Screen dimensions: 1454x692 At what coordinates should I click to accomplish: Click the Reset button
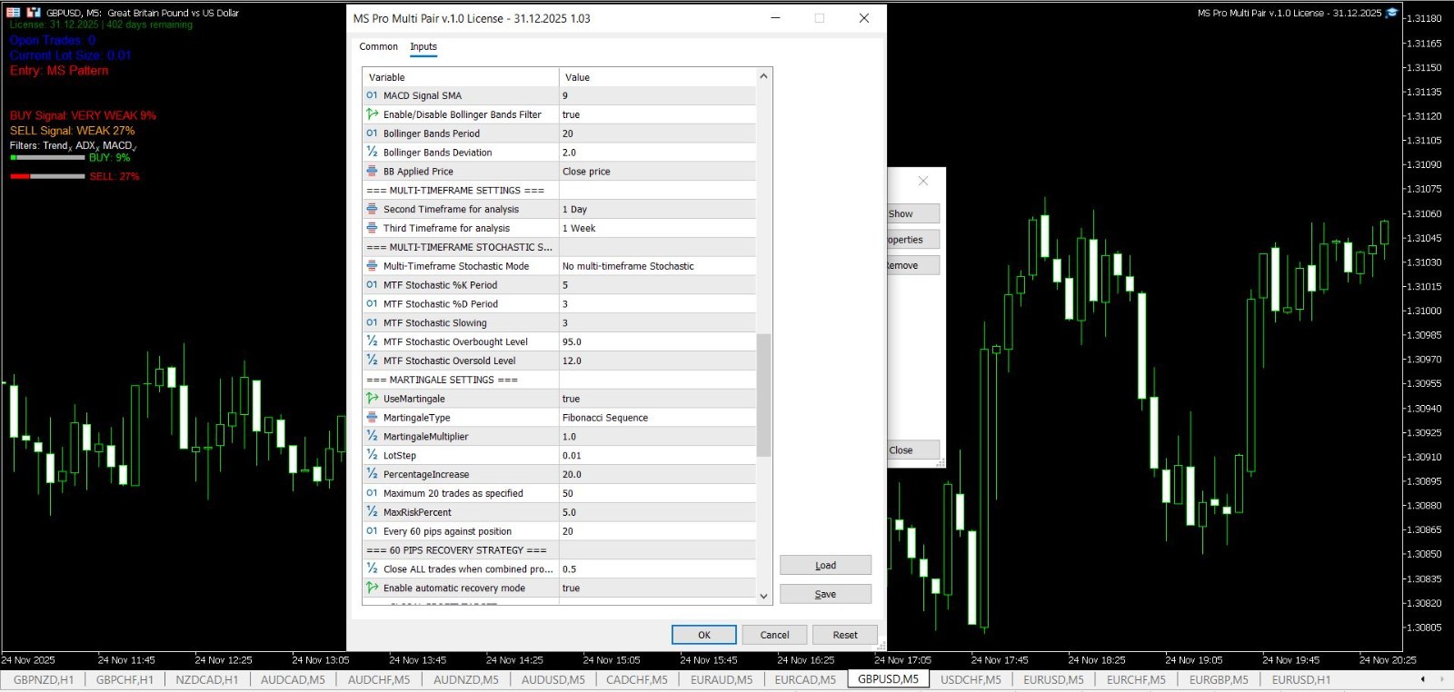click(845, 635)
